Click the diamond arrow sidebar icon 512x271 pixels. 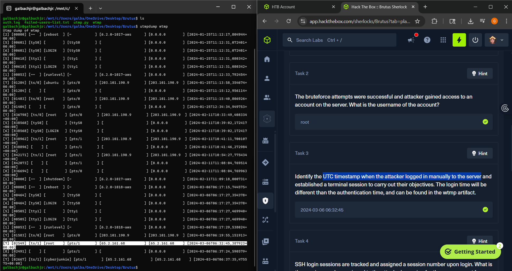[266, 162]
